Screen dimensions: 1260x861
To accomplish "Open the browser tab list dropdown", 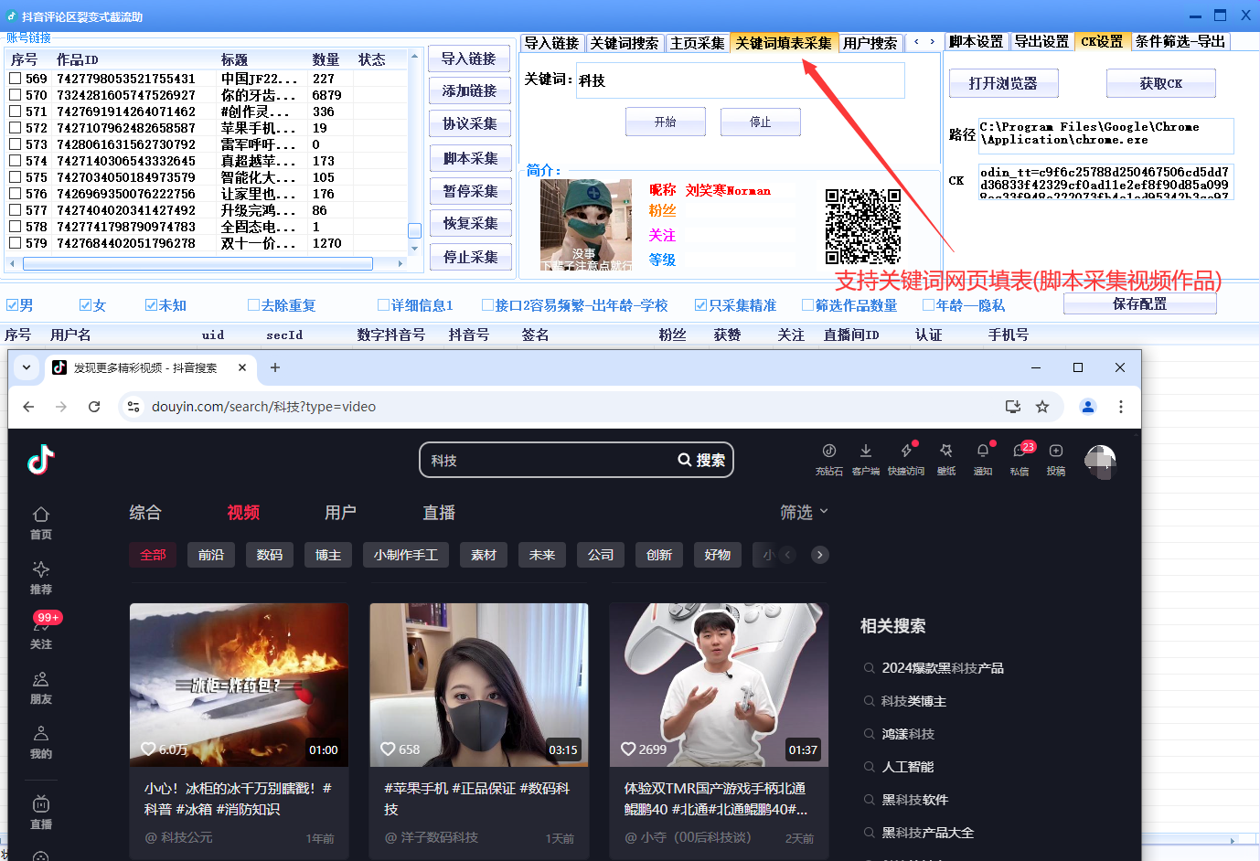I will click(27, 367).
